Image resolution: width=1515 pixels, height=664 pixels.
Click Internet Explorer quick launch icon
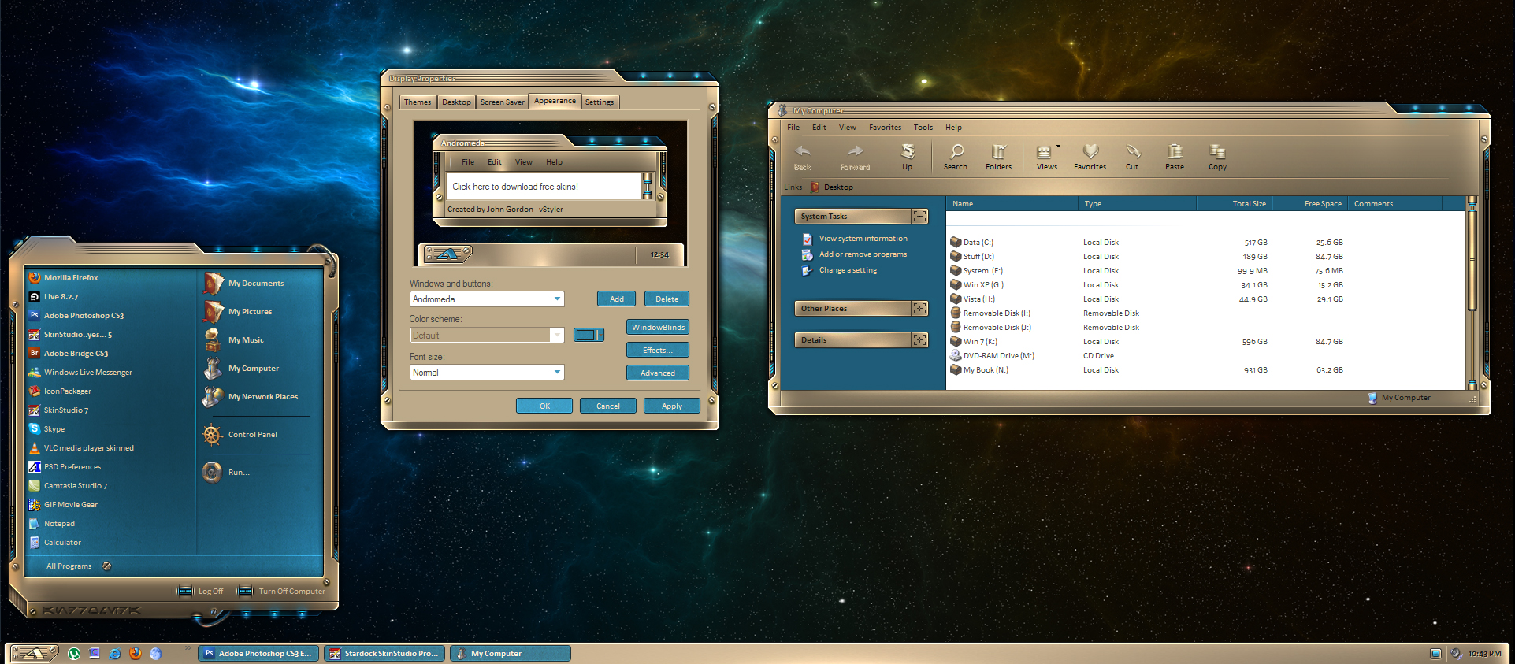coord(115,653)
